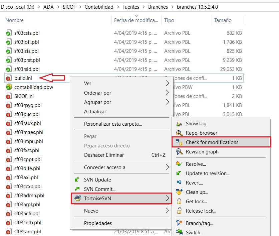Screen dimensions: 279x236
Task: Click the Repo-browser icon
Action: [179, 133]
